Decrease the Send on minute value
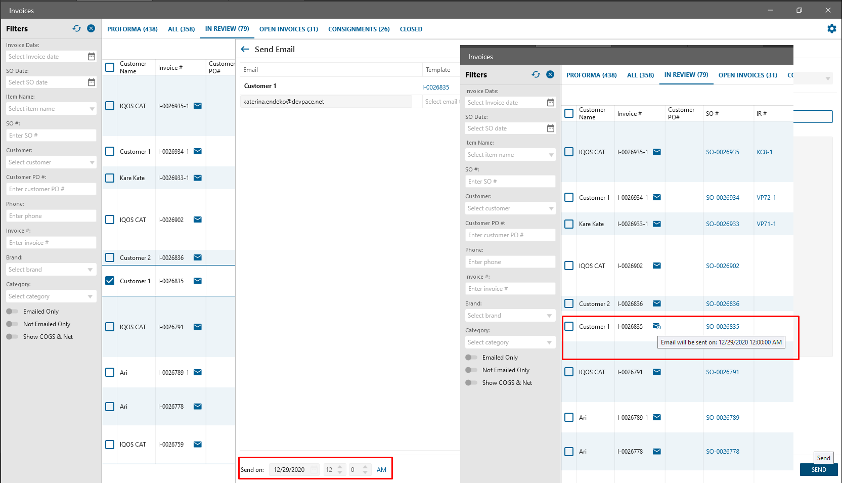 (365, 472)
